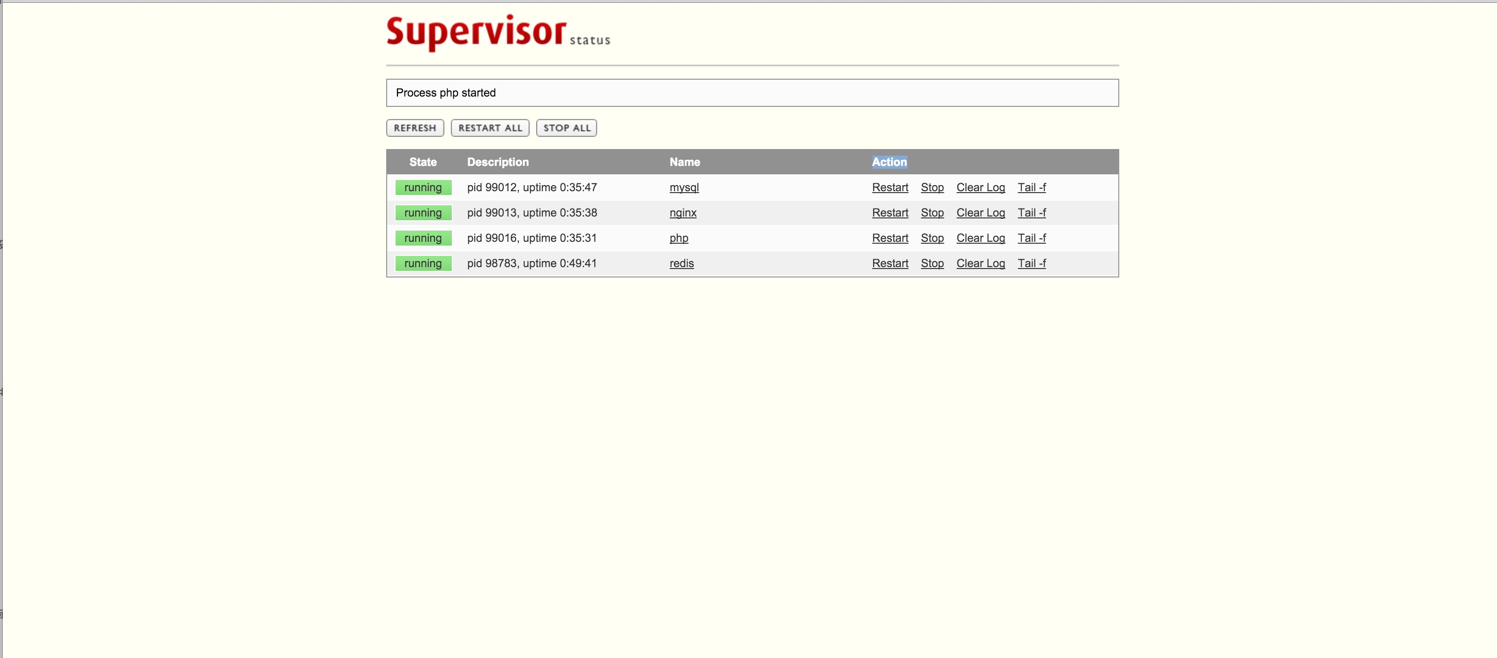Press the REFRESH button
1497x658 pixels.
point(414,127)
